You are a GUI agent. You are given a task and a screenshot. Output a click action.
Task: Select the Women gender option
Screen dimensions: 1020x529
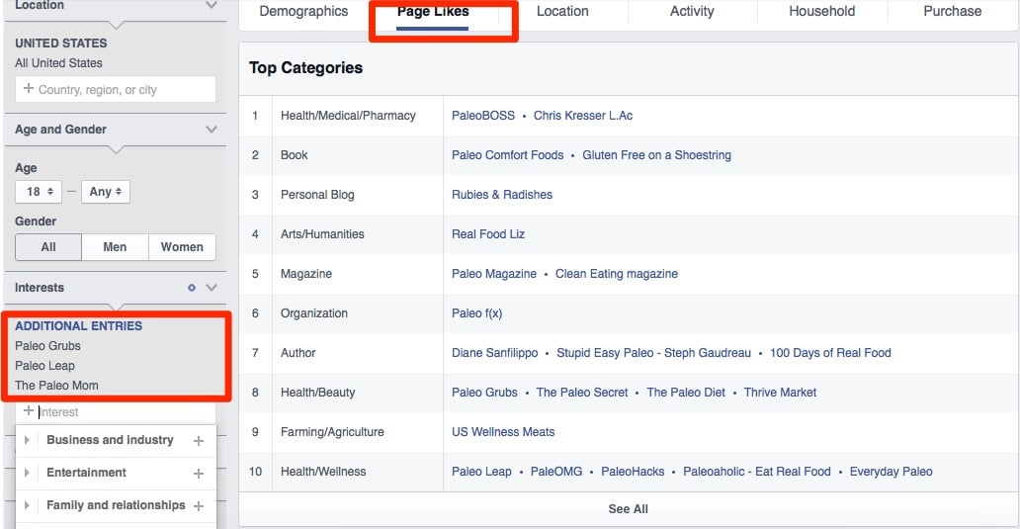(182, 247)
